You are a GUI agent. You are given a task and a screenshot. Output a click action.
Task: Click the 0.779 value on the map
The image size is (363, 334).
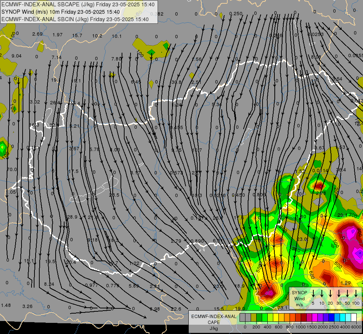[x=112, y=285]
